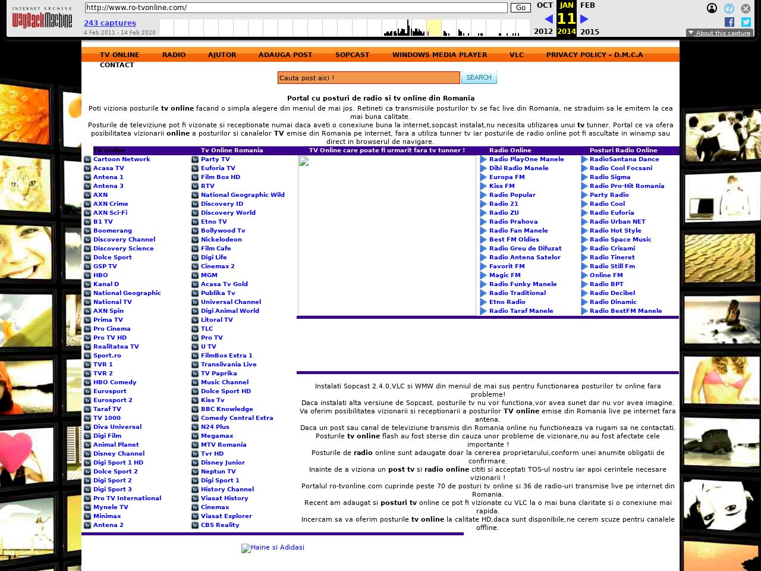
Task: Go to previous capture with left arrow
Action: tap(548, 19)
